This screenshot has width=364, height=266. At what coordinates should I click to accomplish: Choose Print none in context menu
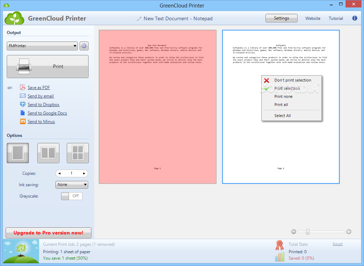[291, 96]
